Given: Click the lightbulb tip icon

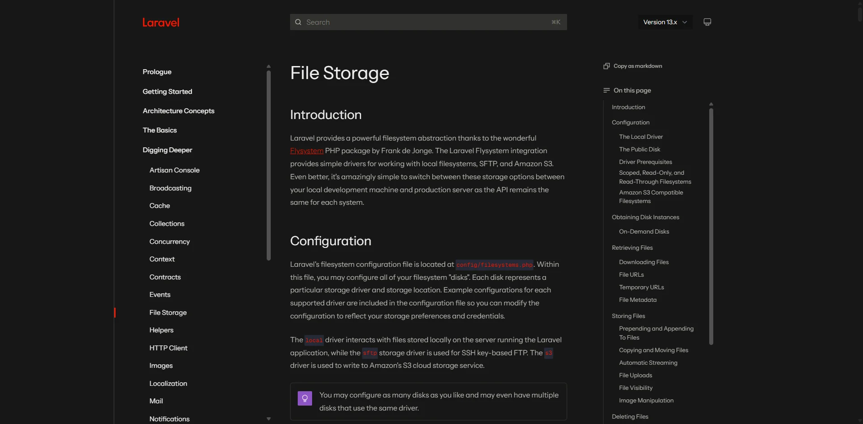Looking at the screenshot, I should [305, 398].
